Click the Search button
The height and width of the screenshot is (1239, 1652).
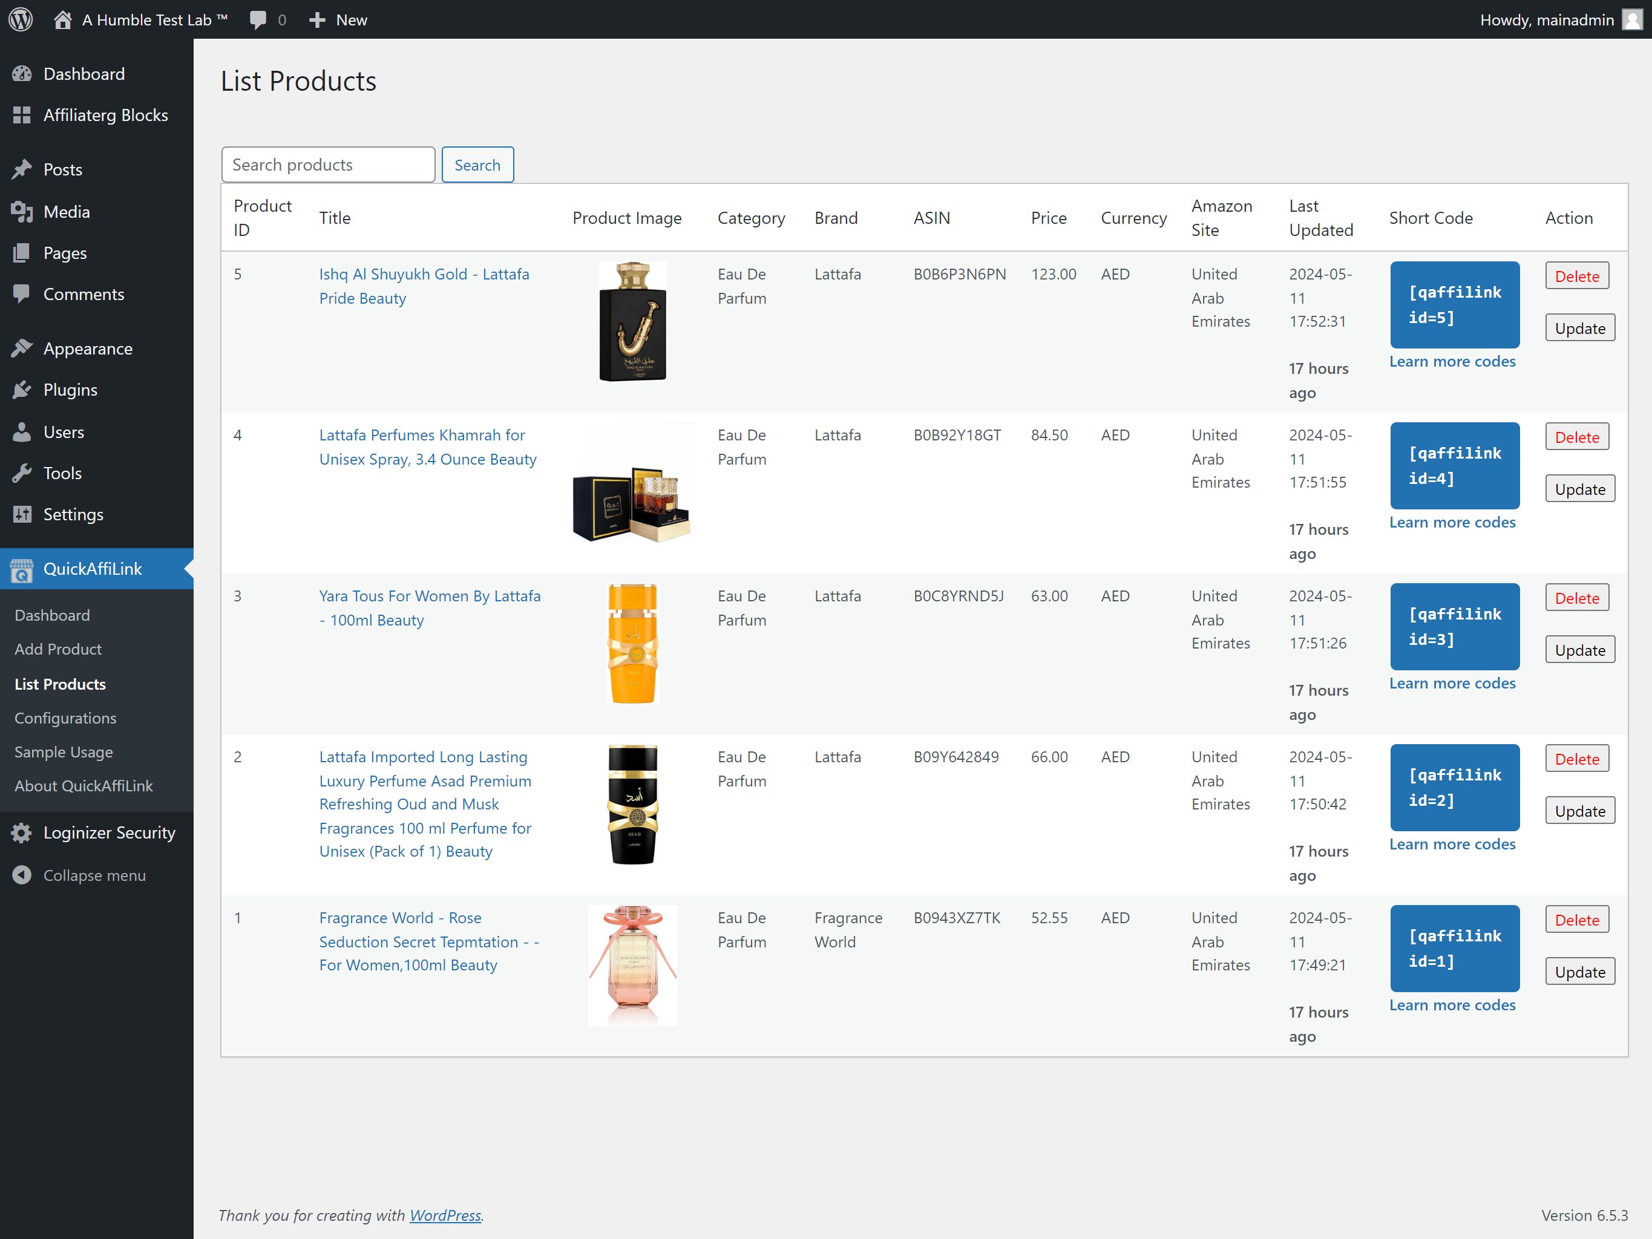coord(477,165)
